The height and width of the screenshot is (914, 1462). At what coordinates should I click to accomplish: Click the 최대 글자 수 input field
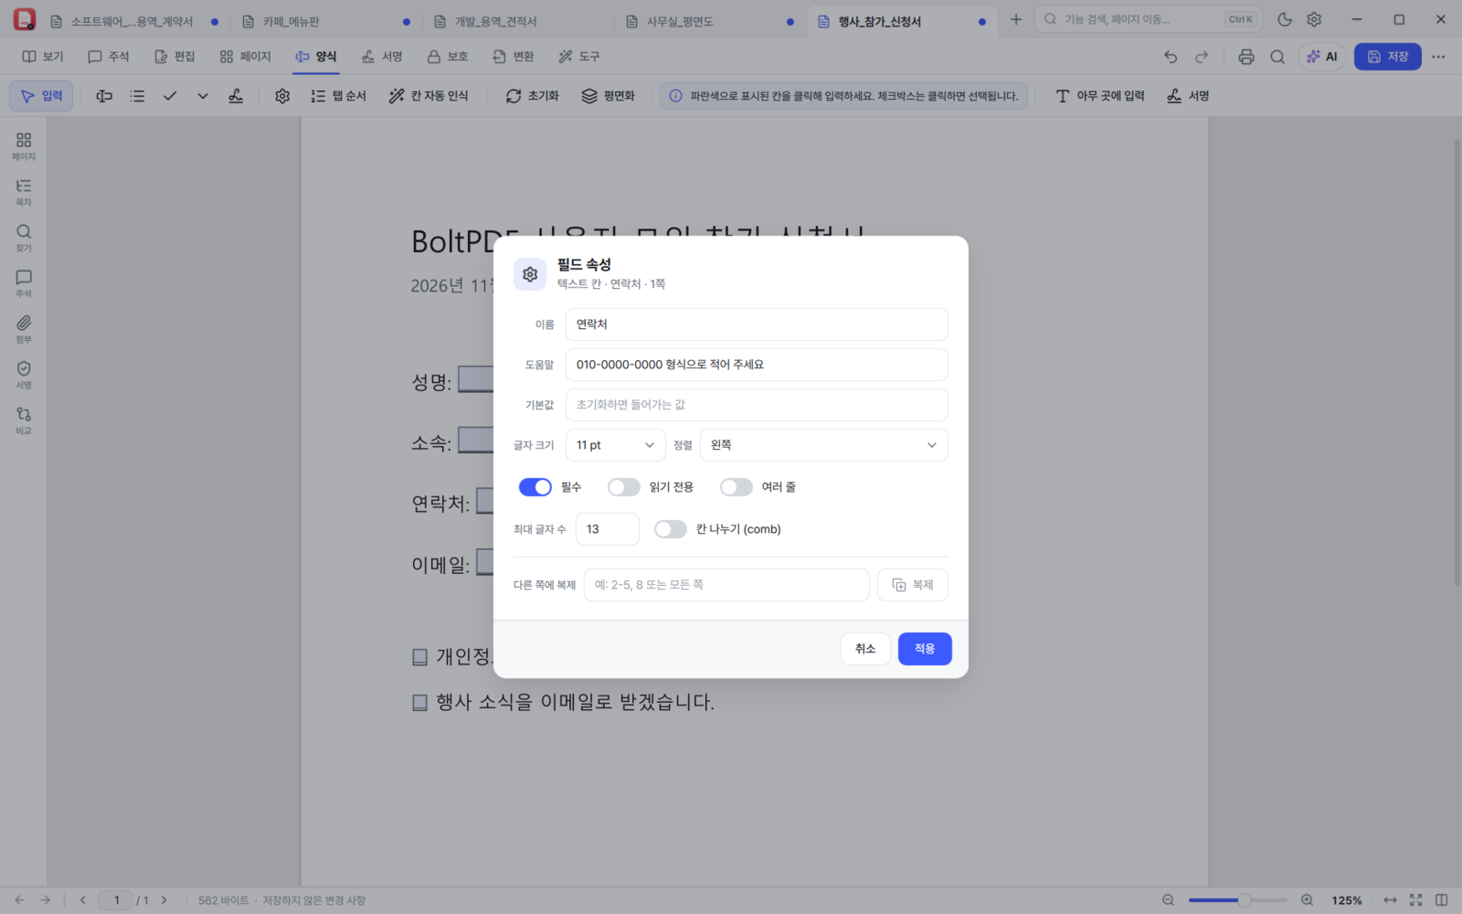pyautogui.click(x=608, y=529)
